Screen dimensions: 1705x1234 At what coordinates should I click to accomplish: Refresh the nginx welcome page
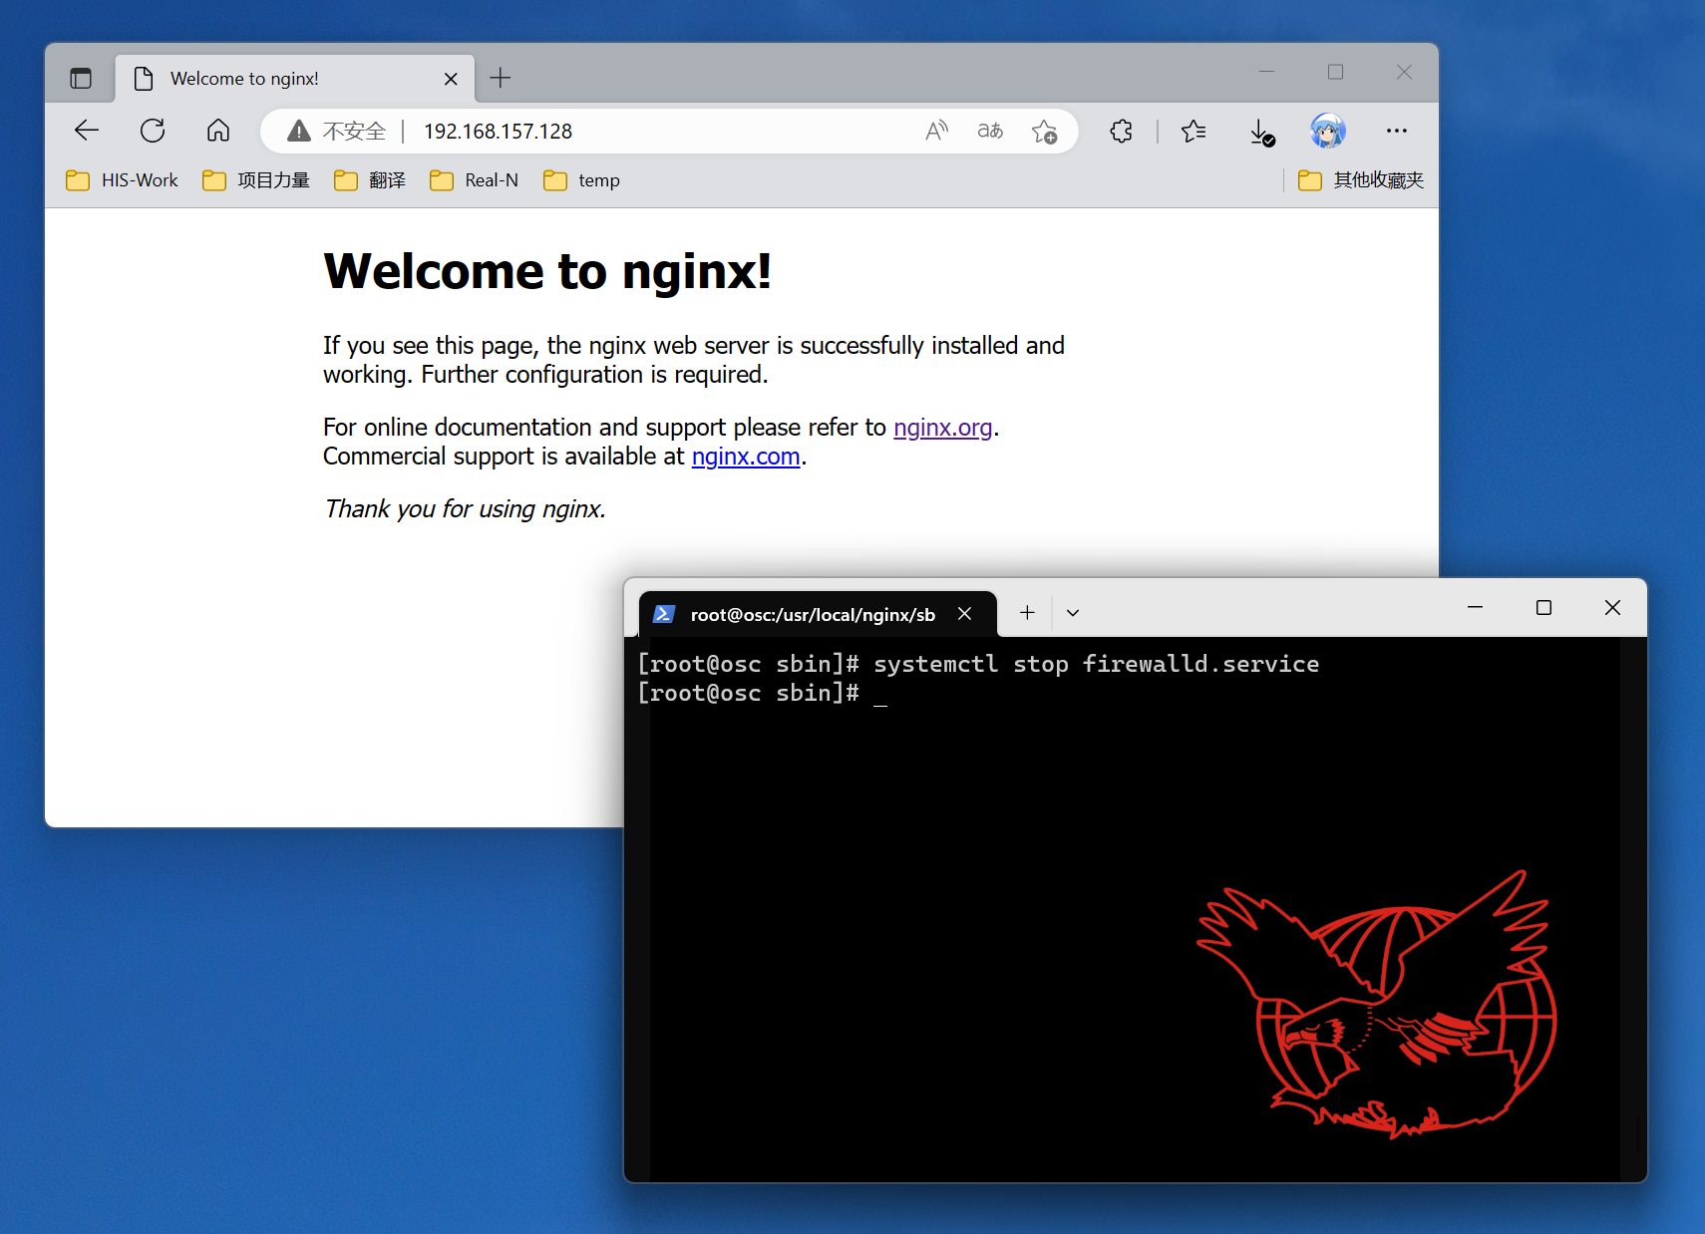pos(153,131)
